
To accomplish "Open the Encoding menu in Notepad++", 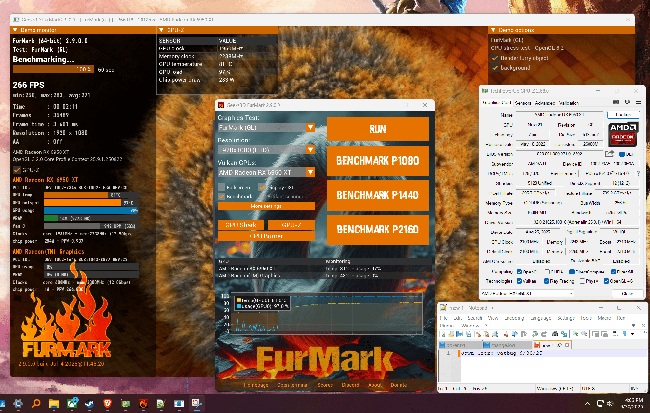I will tap(514, 318).
